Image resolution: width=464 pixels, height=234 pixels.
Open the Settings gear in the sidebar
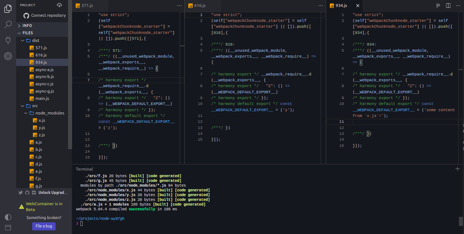pyautogui.click(x=8, y=56)
